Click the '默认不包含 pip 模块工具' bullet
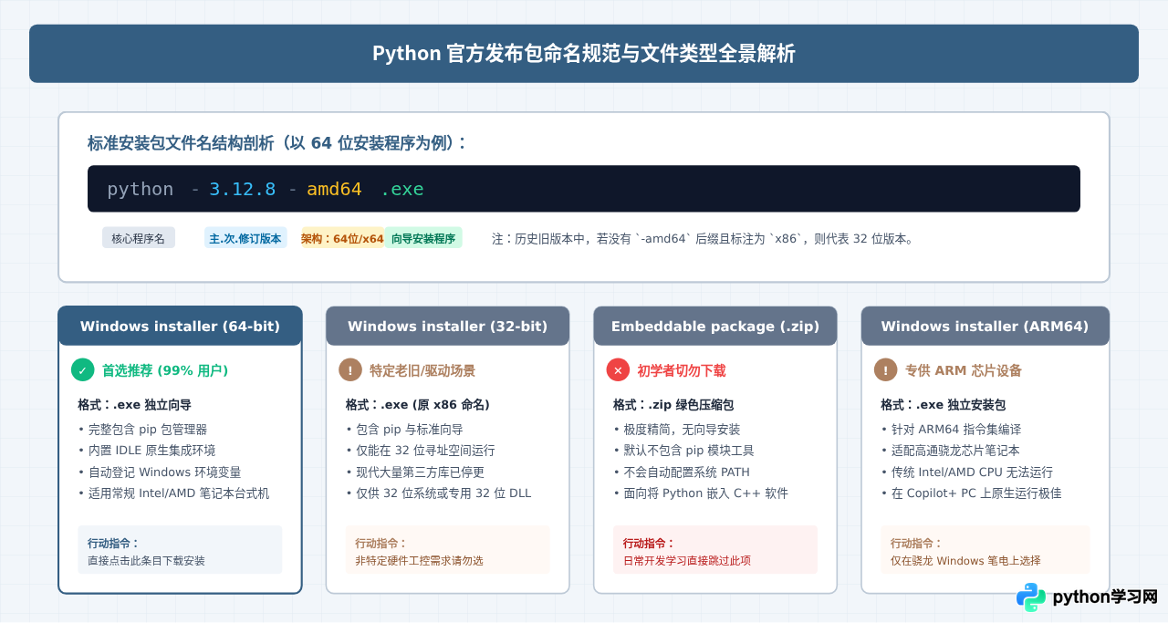1168x623 pixels. point(683,450)
